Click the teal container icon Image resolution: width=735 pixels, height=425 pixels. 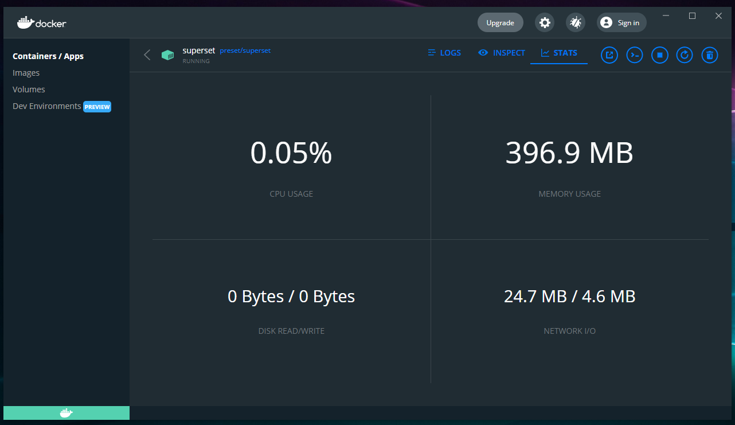[167, 55]
